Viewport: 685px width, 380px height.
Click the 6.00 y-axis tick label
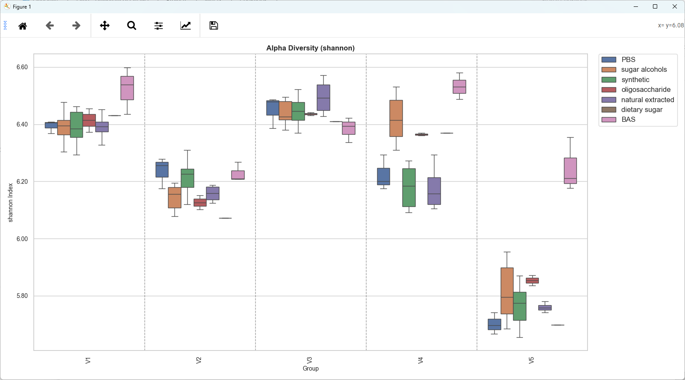pos(22,239)
